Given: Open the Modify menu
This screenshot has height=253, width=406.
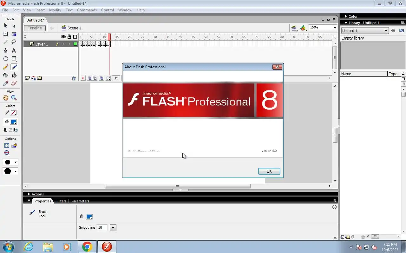Looking at the screenshot, I should coord(55,10).
